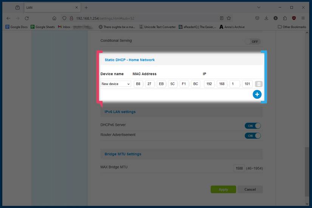Open Unicode Text Converter bookmark
The height and width of the screenshot is (208, 312).
tap(157, 27)
